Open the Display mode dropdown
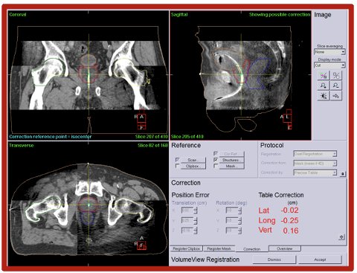Viewport: 357px width, 273px height. point(329,65)
